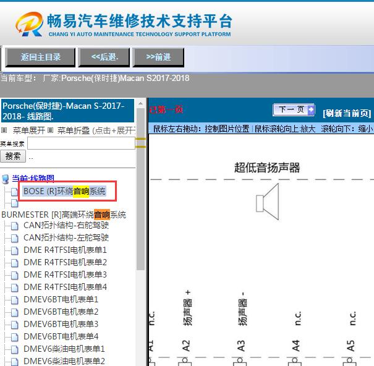Click the speaker symbol in wiring diagram
The image size is (374, 366).
point(268,202)
